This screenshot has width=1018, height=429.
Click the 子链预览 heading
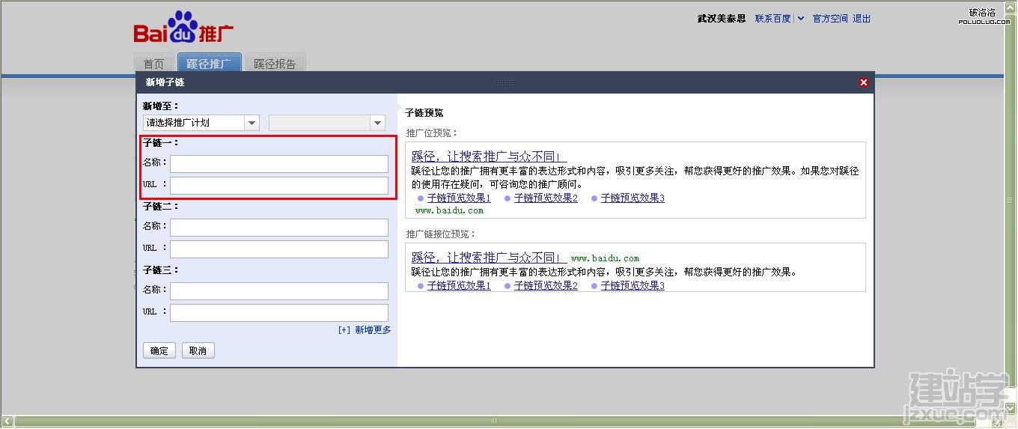tap(424, 113)
